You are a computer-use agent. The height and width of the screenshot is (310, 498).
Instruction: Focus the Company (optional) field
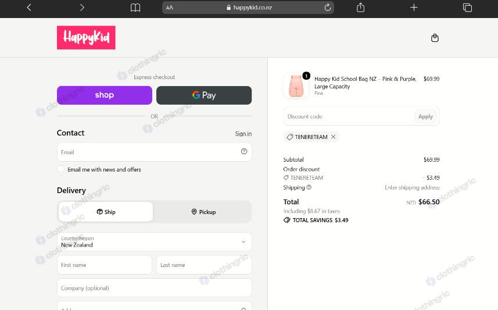coord(155,288)
